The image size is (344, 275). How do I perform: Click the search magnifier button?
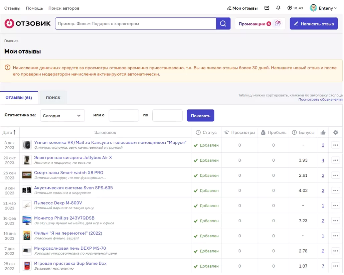[223, 23]
